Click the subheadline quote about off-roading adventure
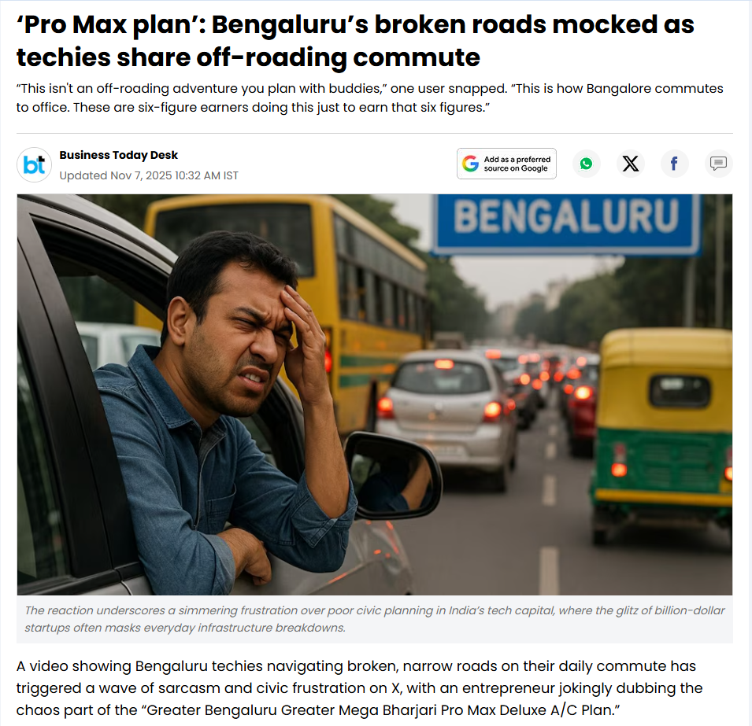This screenshot has width=752, height=726. [x=369, y=98]
